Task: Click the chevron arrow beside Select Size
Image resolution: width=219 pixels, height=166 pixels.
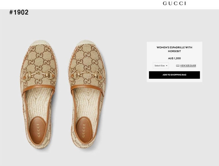Action: click(167, 66)
